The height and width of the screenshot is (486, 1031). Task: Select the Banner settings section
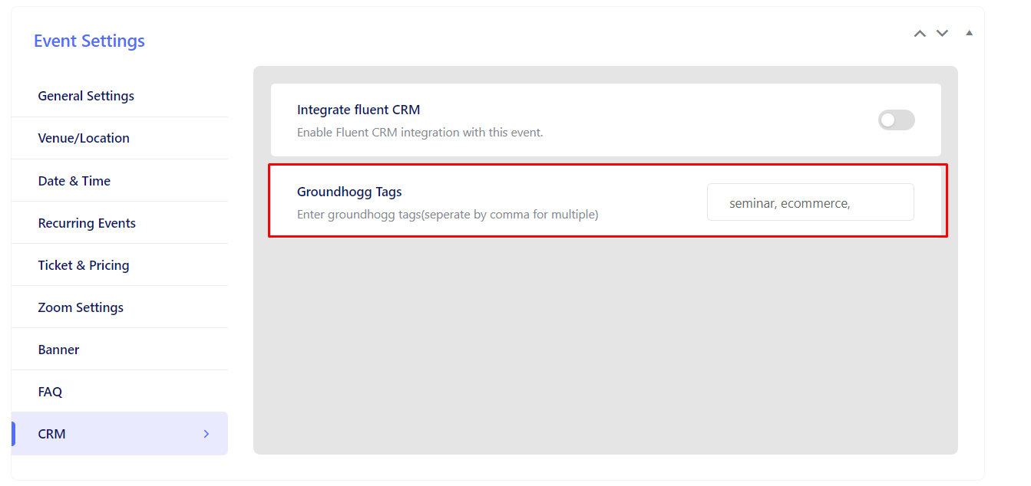click(58, 349)
